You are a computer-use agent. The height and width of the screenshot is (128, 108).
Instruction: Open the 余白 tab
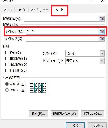pyautogui.click(x=22, y=10)
